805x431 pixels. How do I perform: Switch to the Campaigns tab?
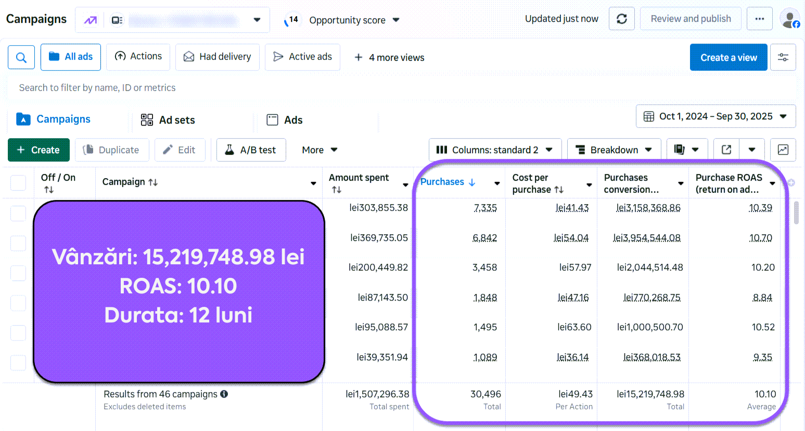click(x=53, y=119)
